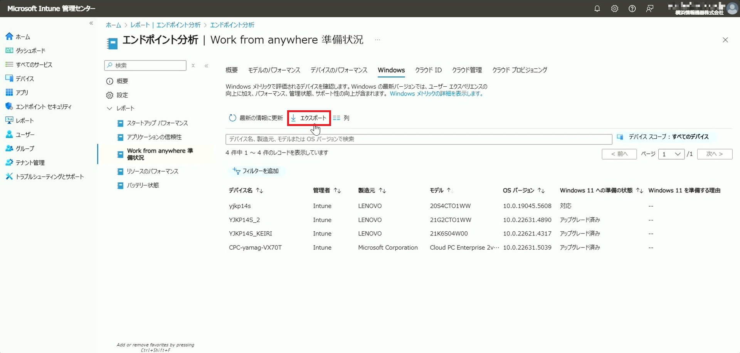Clear the blade menu search

193,66
